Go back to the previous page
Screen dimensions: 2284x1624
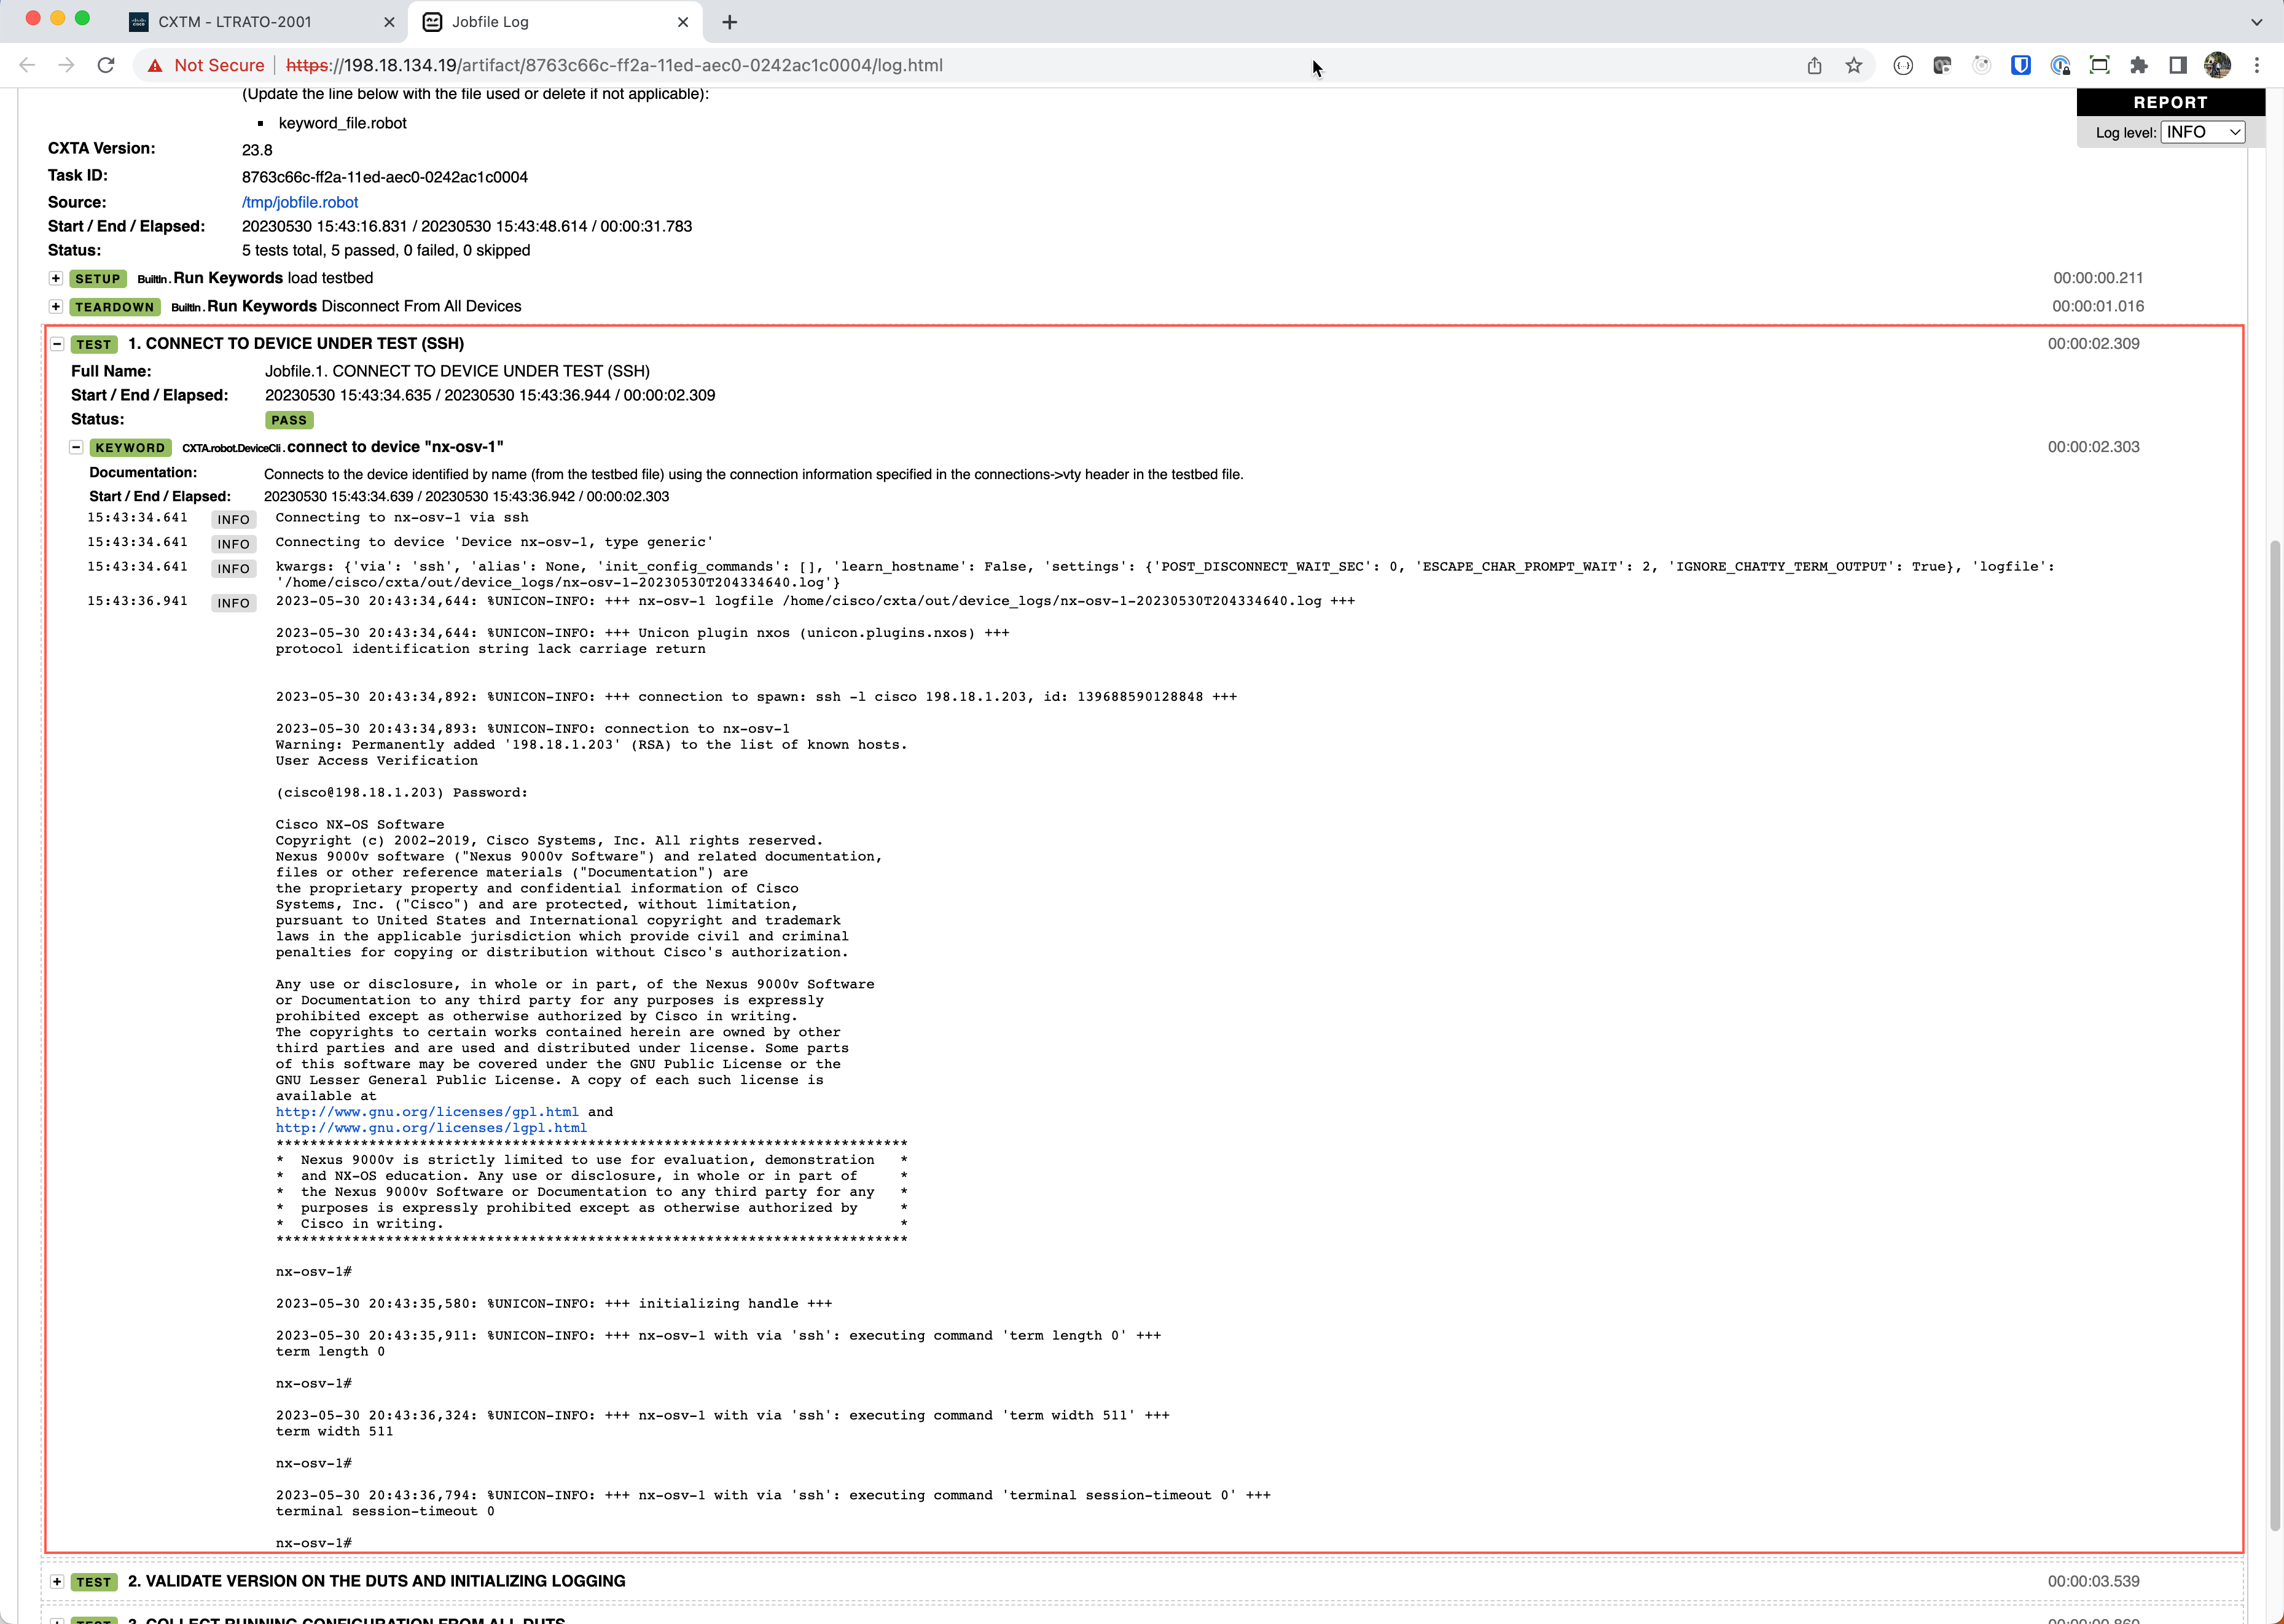pos(27,65)
